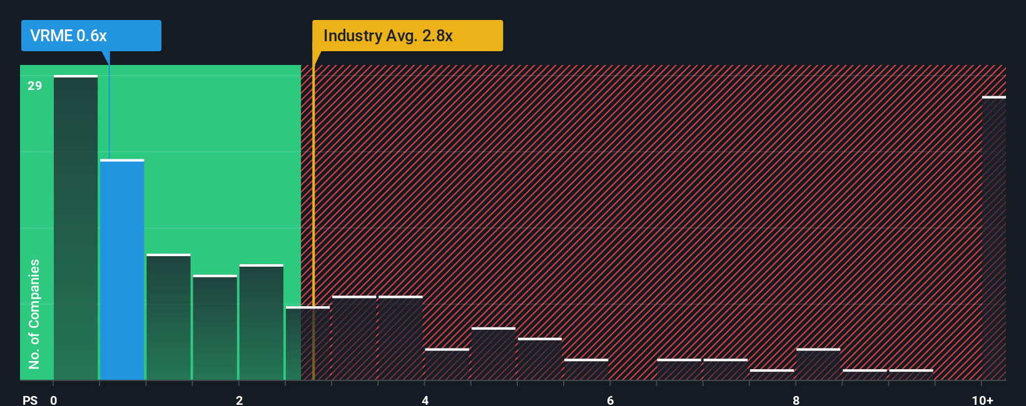Click the x-axis tick label 8
Image resolution: width=1026 pixels, height=406 pixels.
point(796,400)
